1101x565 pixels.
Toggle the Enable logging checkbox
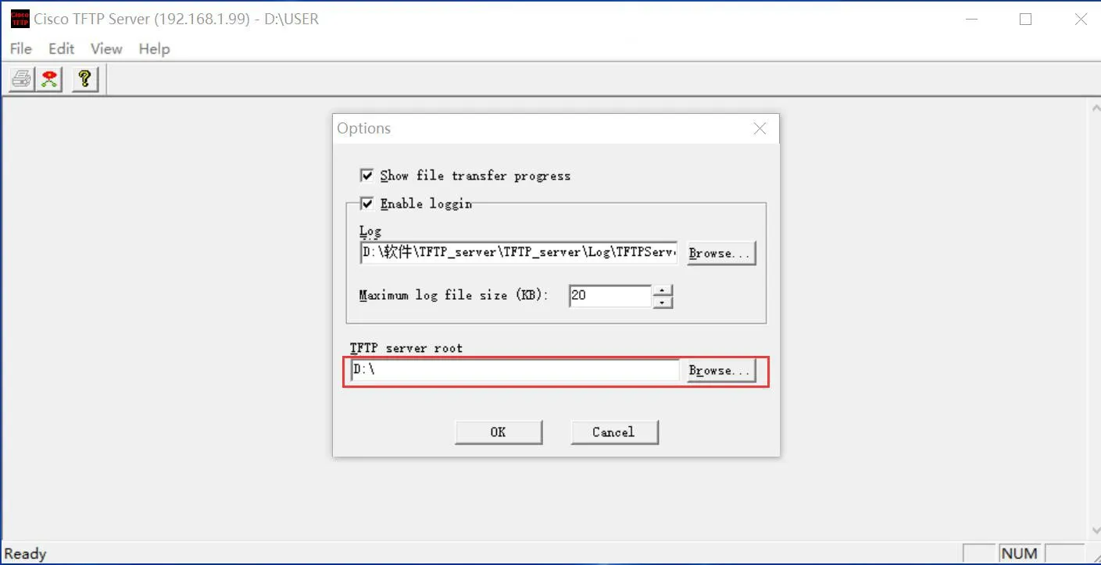click(366, 204)
